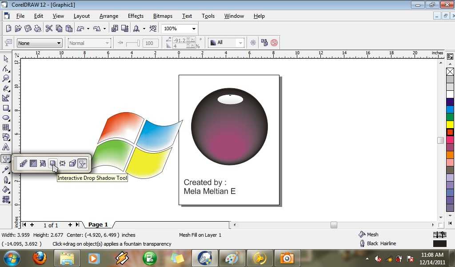This screenshot has width=455, height=267.
Task: Pick the yellow swatch in the color palette
Action: pyautogui.click(x=450, y=125)
